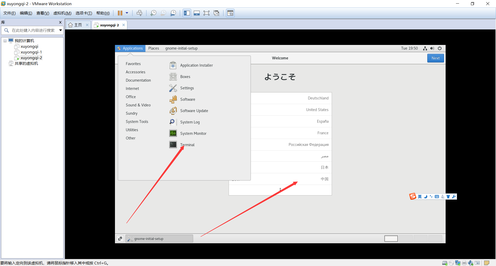Select the Sound & Video category

[x=138, y=105]
